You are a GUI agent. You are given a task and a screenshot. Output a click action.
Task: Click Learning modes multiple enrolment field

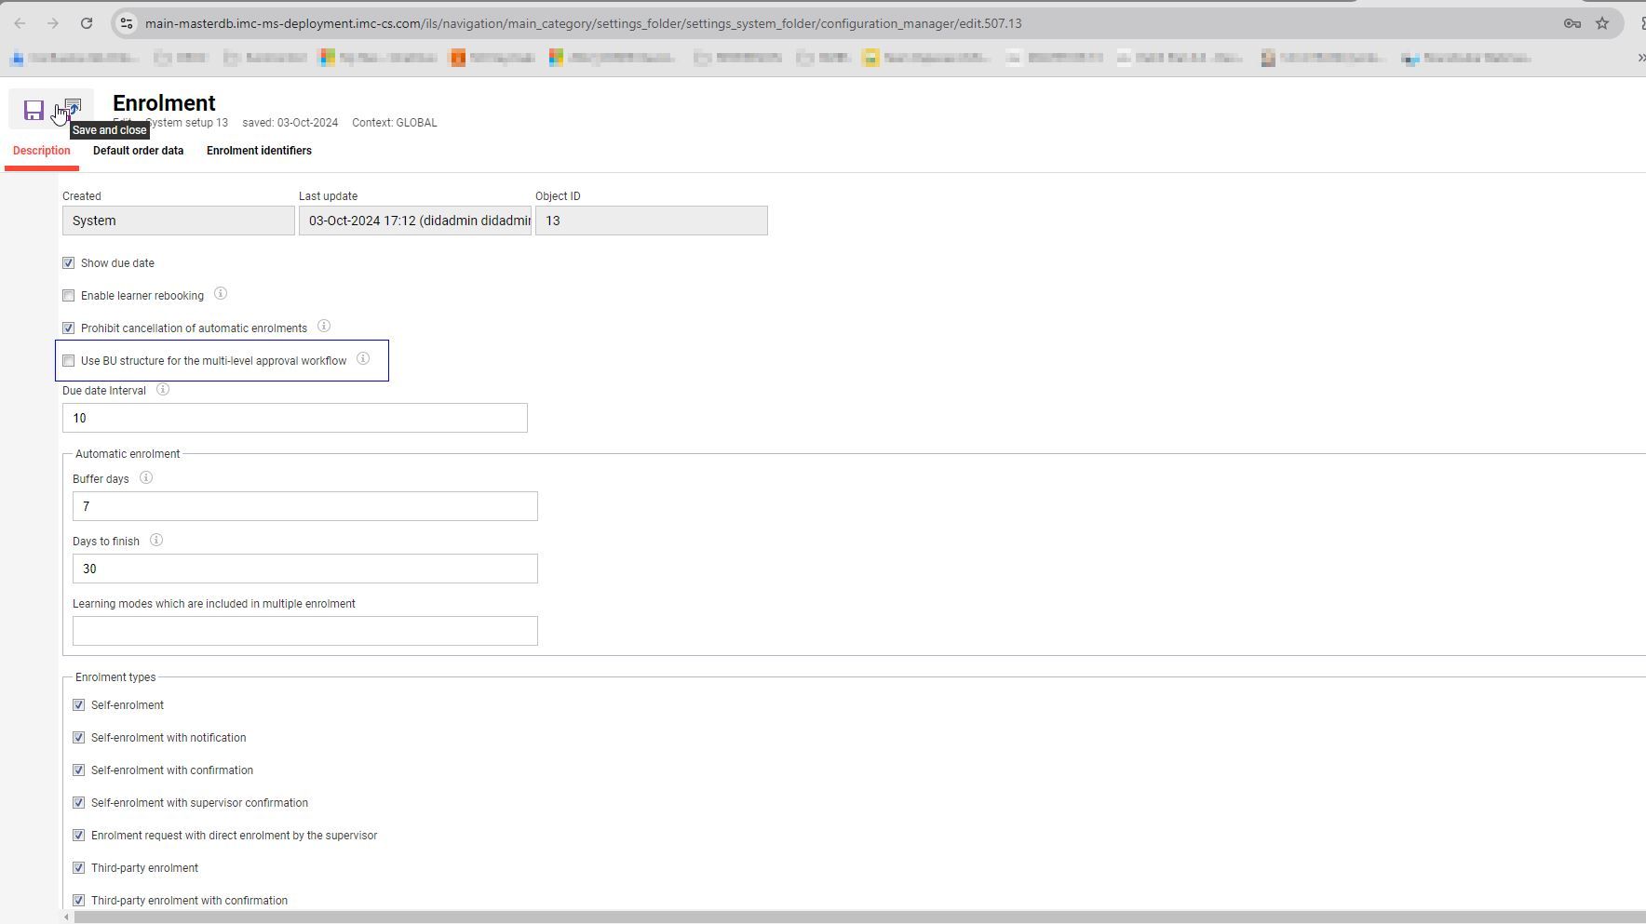click(x=304, y=631)
